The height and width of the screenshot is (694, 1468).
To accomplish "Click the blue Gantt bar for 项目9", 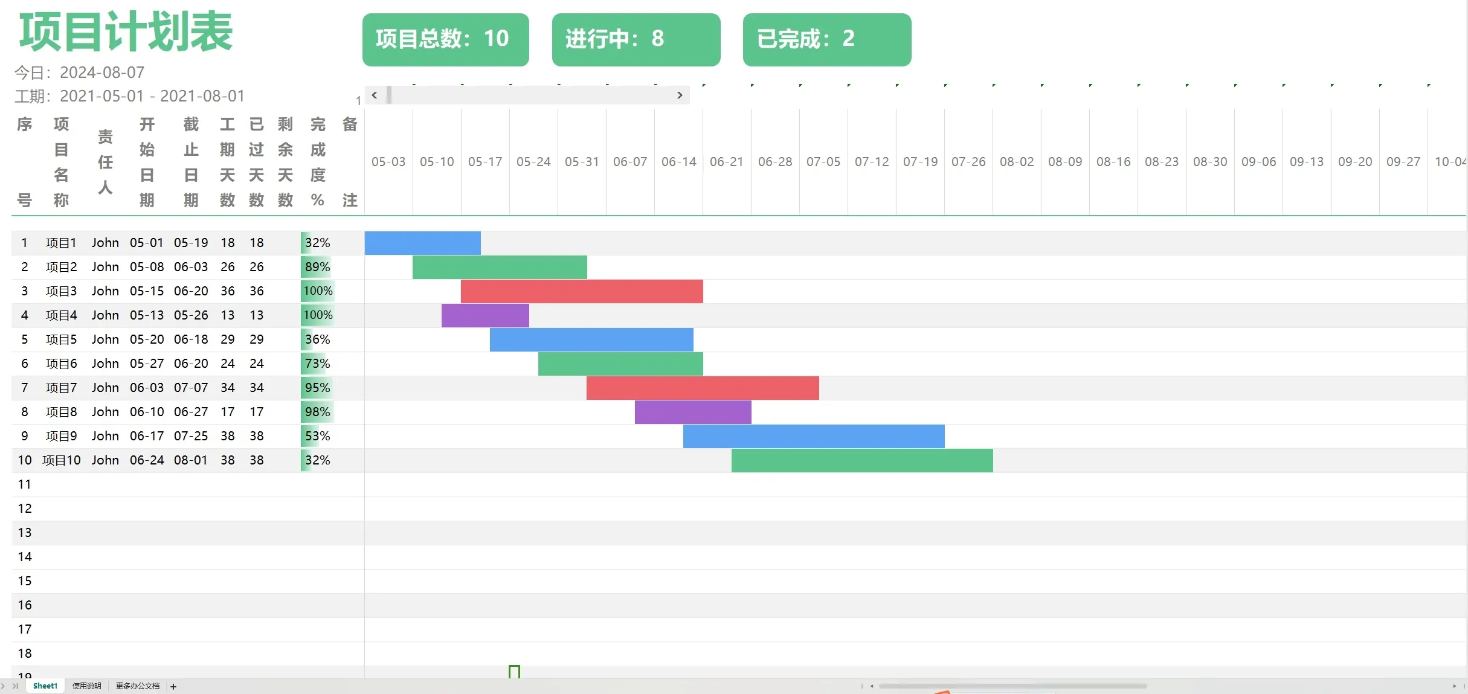I will click(814, 436).
